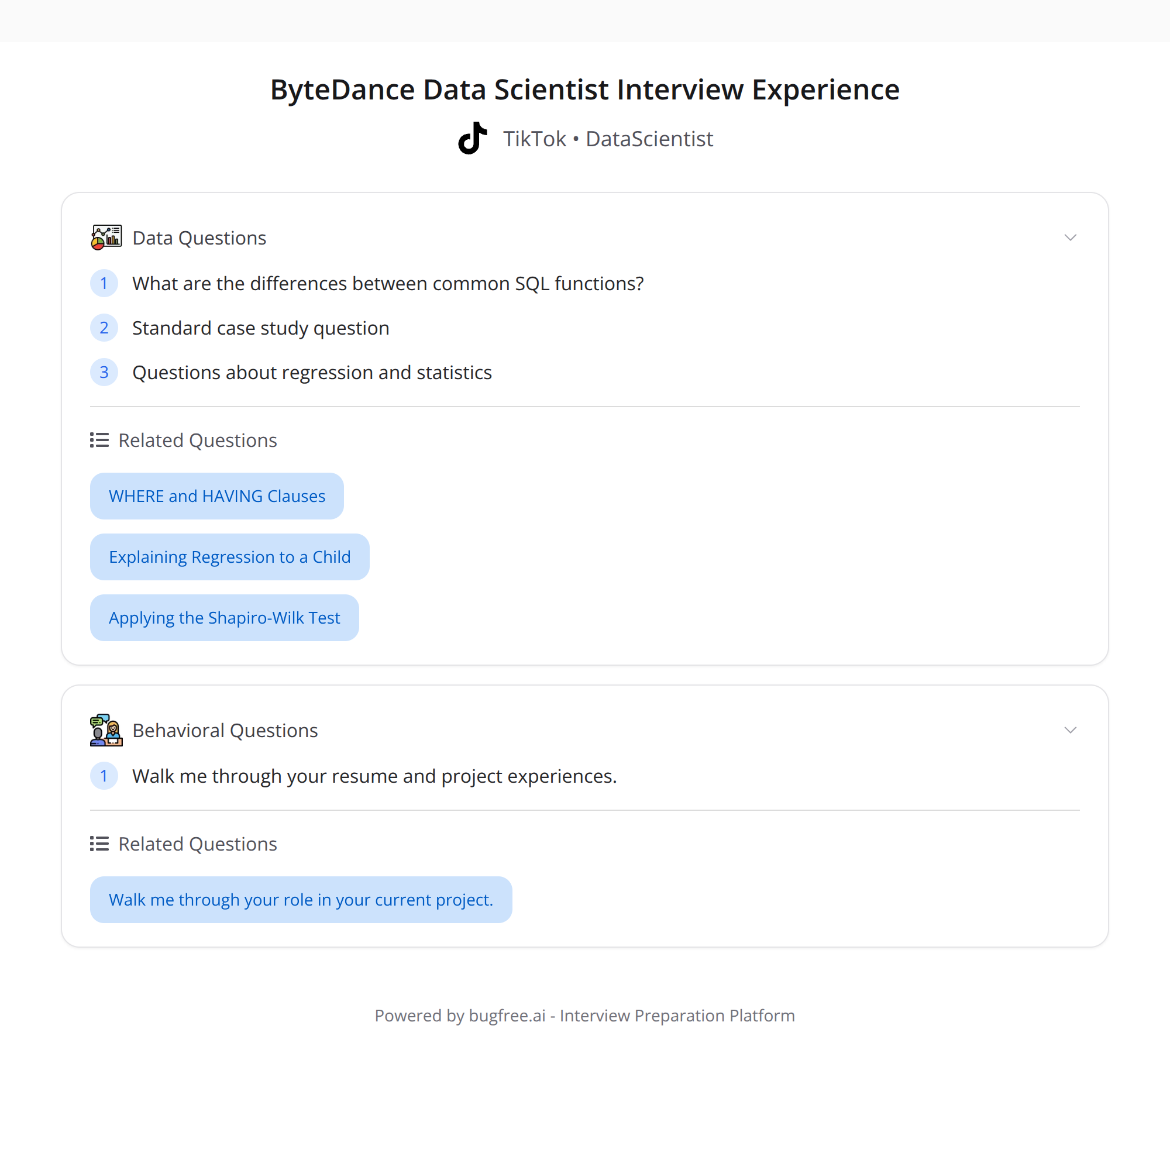Screen dimensions: 1170x1170
Task: Select Walk me through your resume question
Action: coord(375,776)
